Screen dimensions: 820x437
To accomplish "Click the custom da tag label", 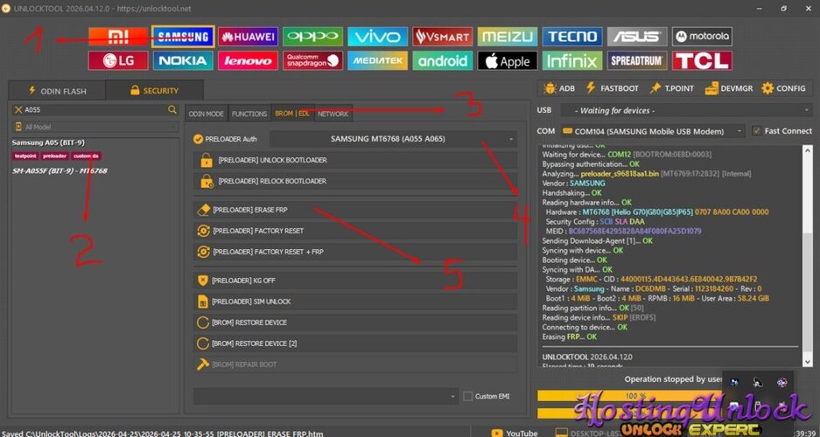I will 87,156.
